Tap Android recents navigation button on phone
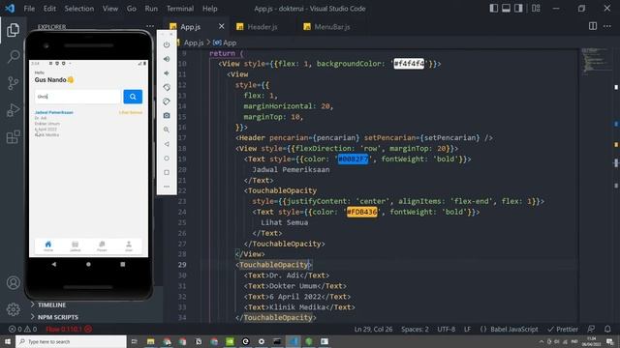Screen dimensions: 620x348 pyautogui.click(x=123, y=264)
